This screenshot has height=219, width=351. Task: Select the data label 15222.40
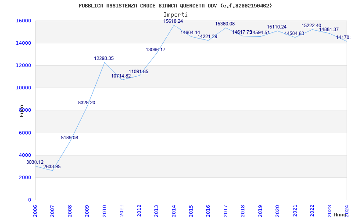pos(312,26)
